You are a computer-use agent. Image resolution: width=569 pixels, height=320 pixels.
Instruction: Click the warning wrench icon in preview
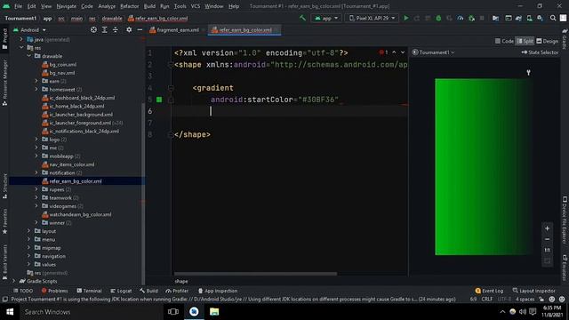point(528,73)
